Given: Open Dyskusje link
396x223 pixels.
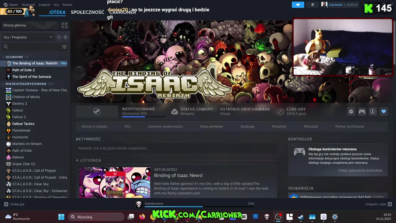Looking at the screenshot, I should point(247,126).
